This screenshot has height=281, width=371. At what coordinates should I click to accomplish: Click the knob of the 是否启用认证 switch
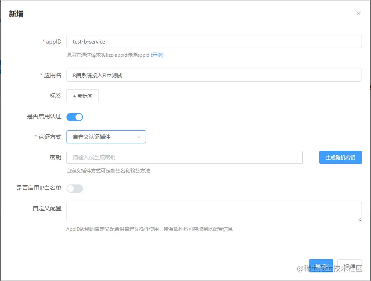[78, 117]
